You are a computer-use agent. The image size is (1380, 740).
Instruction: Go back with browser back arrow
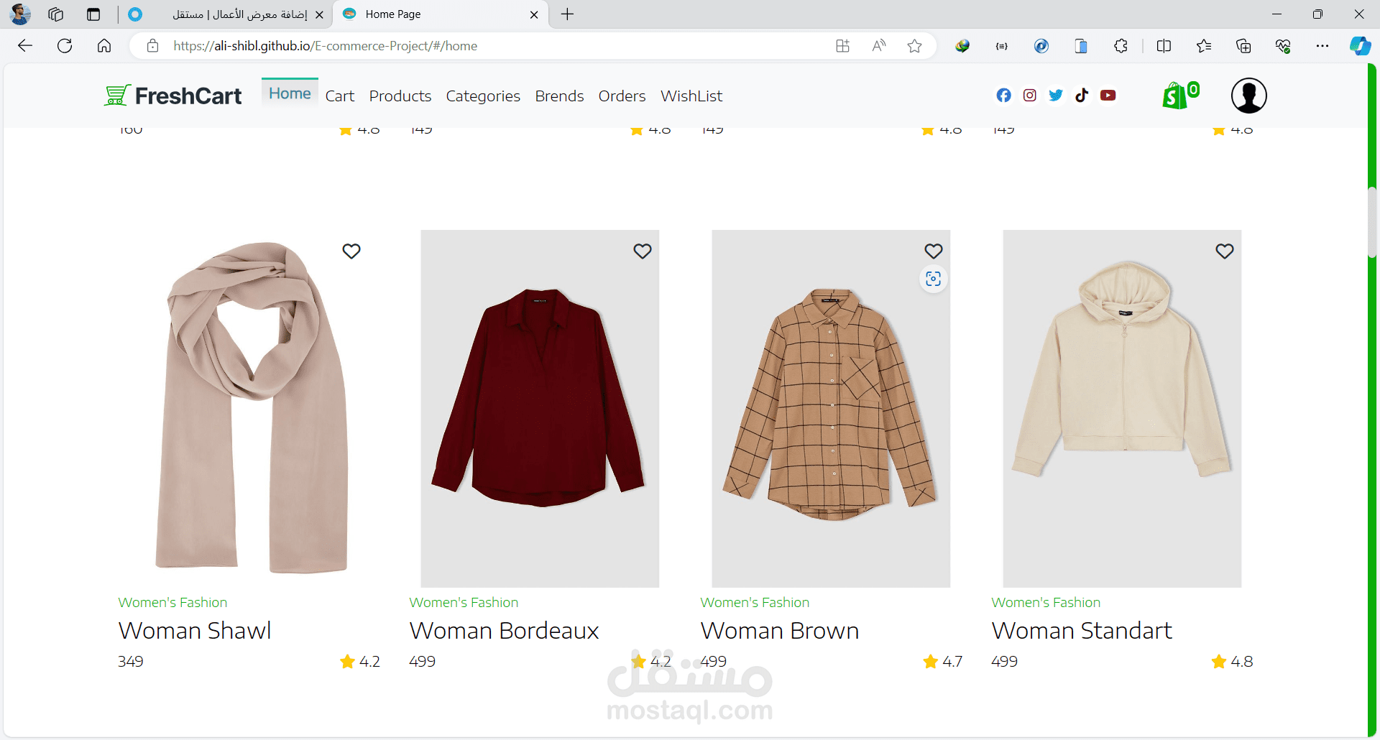coord(25,46)
